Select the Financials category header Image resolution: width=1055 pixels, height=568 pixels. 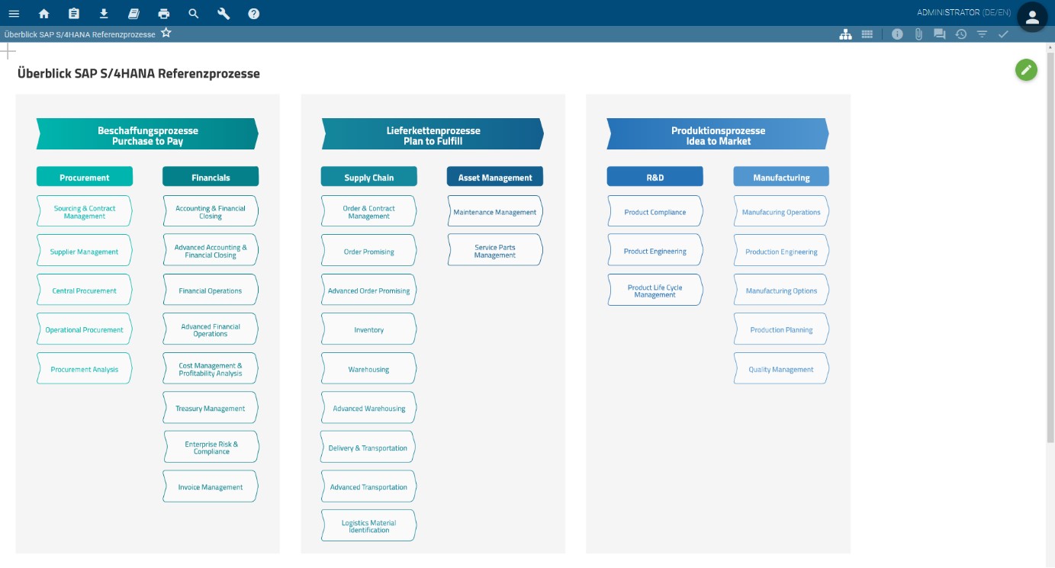(211, 177)
